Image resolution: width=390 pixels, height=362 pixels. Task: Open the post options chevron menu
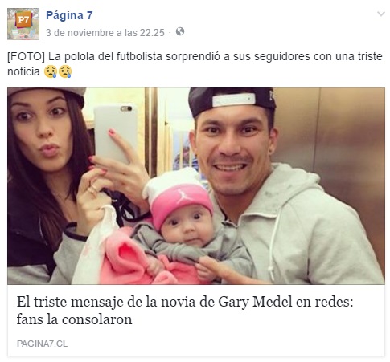coord(380,14)
